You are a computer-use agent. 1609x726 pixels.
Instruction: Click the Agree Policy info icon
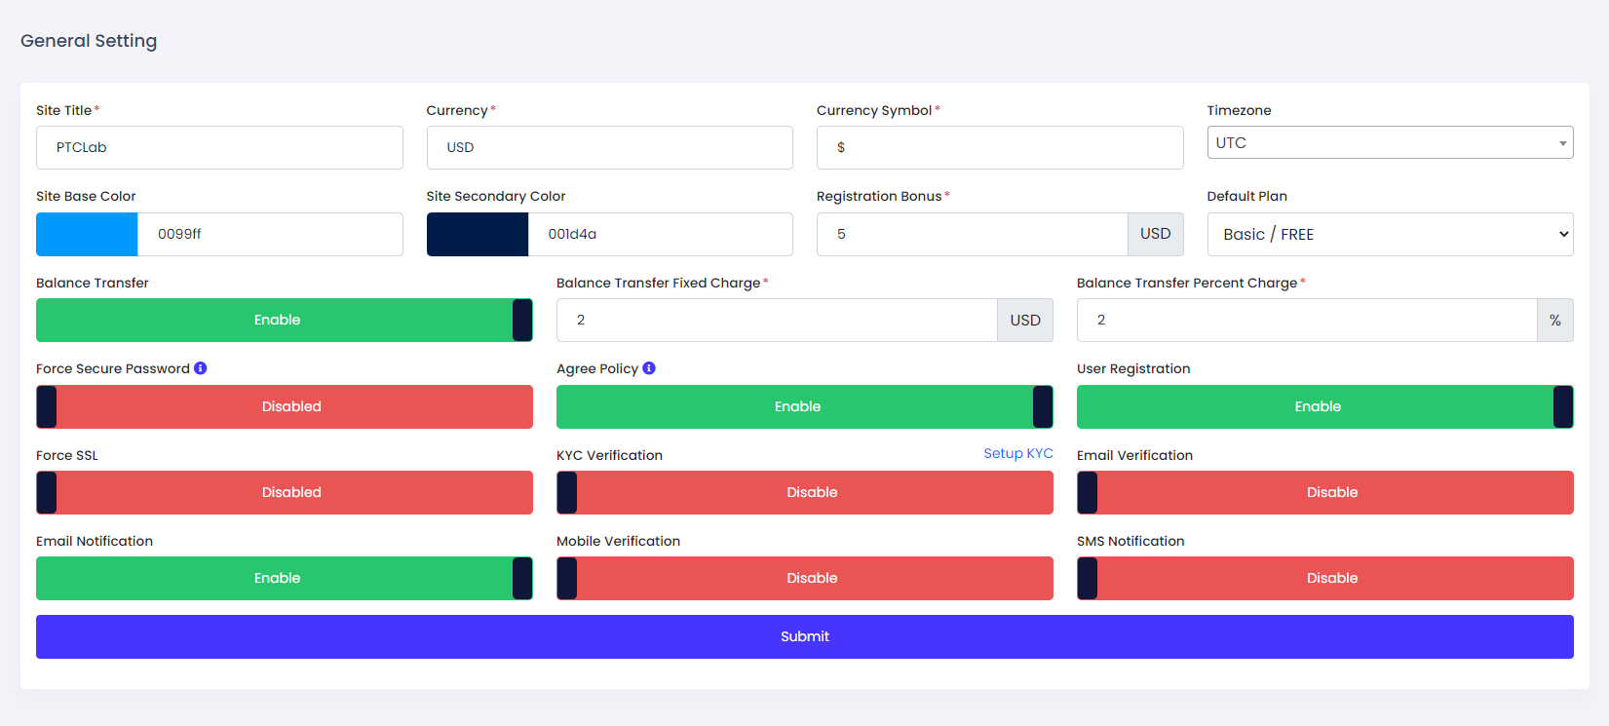pyautogui.click(x=649, y=368)
